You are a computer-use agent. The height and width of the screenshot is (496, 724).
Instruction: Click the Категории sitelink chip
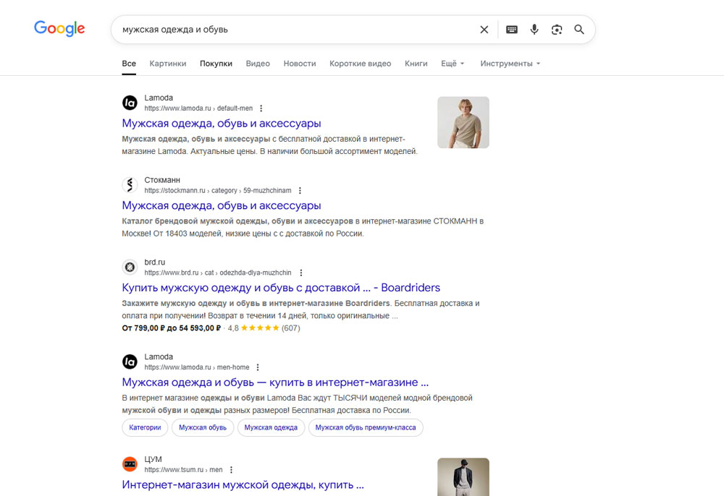(x=145, y=428)
